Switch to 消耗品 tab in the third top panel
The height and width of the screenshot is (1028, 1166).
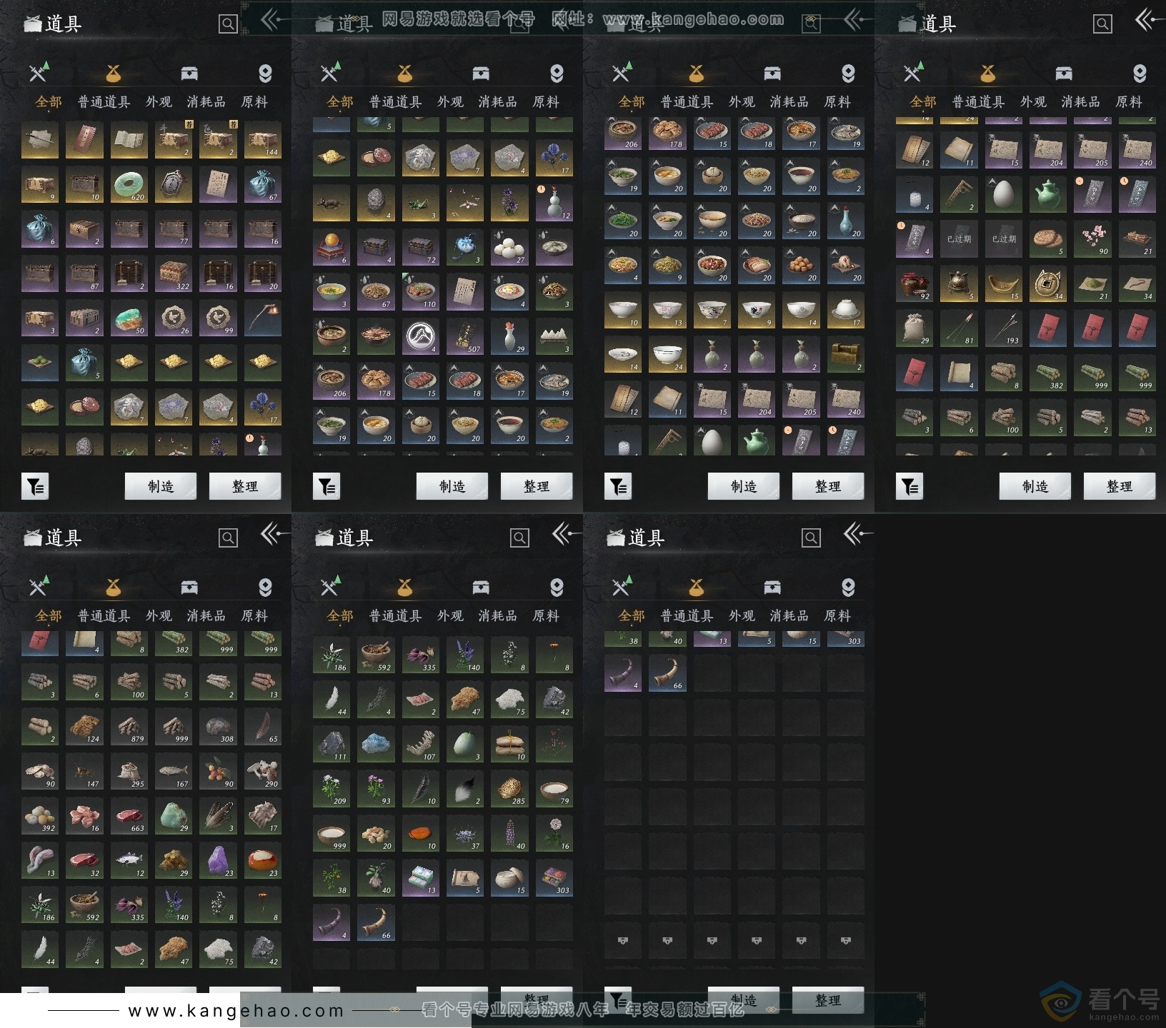click(789, 102)
